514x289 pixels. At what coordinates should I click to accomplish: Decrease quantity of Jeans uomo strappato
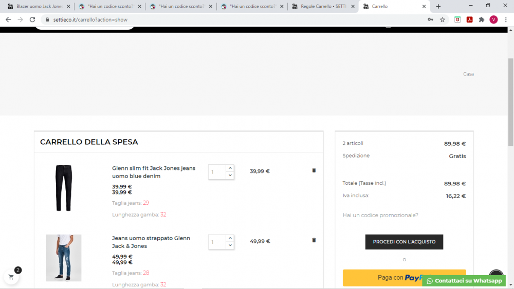[x=230, y=245]
